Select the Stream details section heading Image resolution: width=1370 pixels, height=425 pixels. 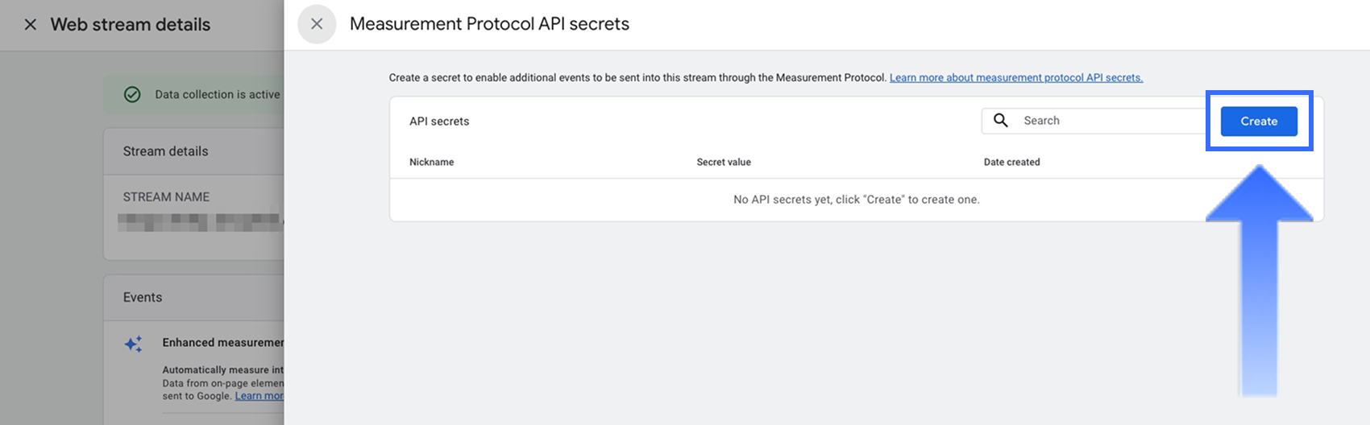165,151
